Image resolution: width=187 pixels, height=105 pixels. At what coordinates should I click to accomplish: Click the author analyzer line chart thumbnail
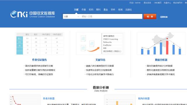click(25, 100)
